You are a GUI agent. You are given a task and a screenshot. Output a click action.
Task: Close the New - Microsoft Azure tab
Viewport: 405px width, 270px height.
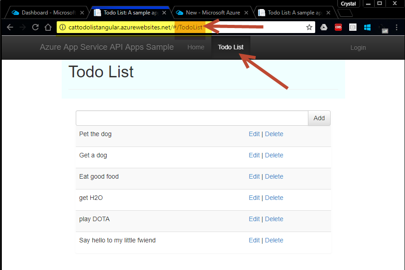(x=246, y=13)
